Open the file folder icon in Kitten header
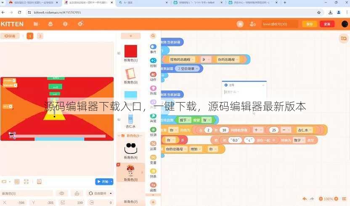 (36, 24)
